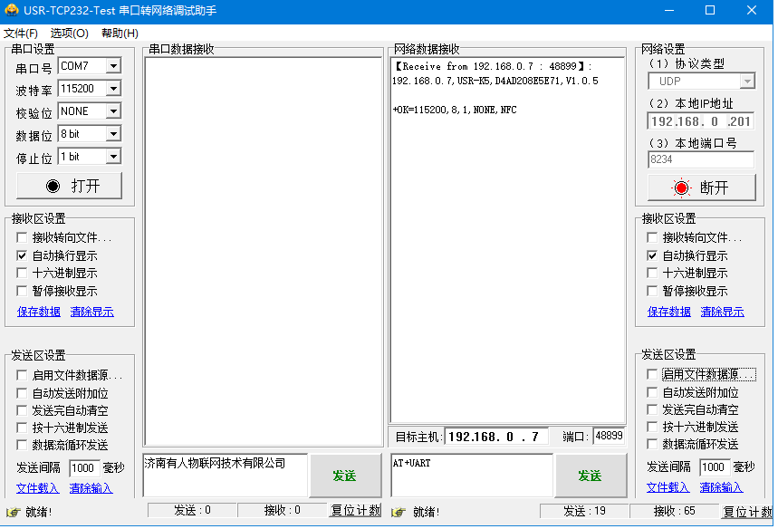Expand the 串口号 COM7 dropdown
Screen dimensions: 778x529
[x=113, y=66]
